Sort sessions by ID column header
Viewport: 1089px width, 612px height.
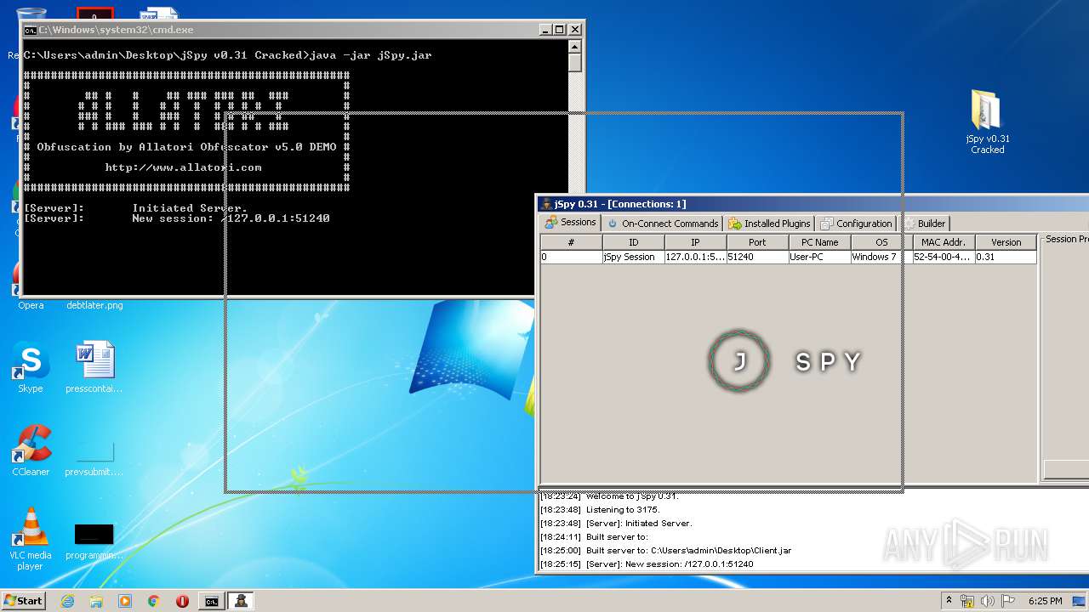pos(633,242)
